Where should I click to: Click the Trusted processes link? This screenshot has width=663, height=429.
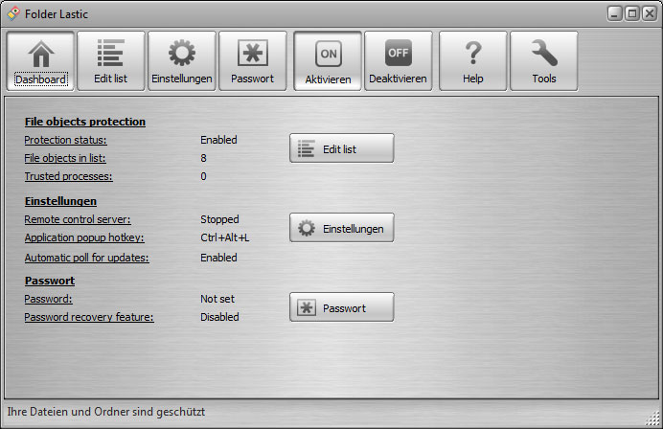(68, 176)
